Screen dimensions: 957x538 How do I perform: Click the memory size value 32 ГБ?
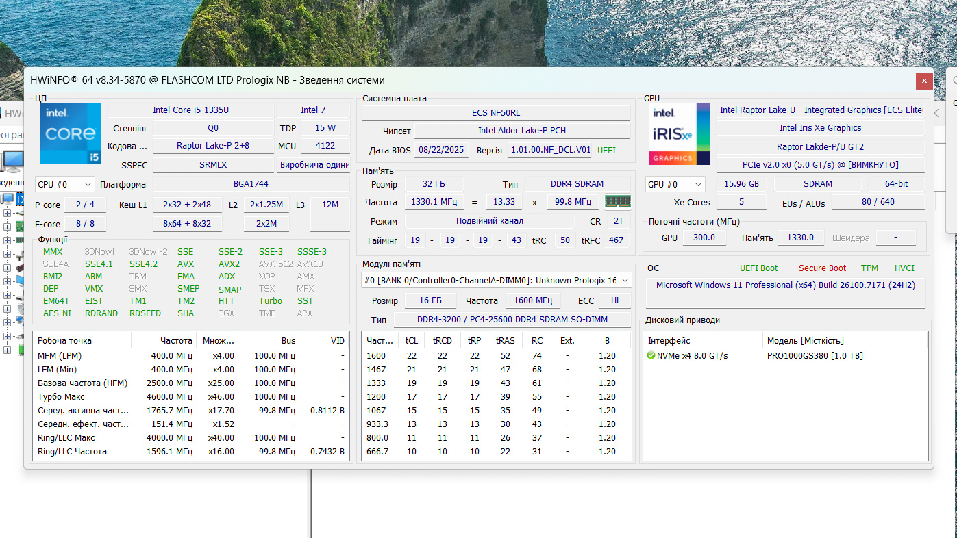434,185
